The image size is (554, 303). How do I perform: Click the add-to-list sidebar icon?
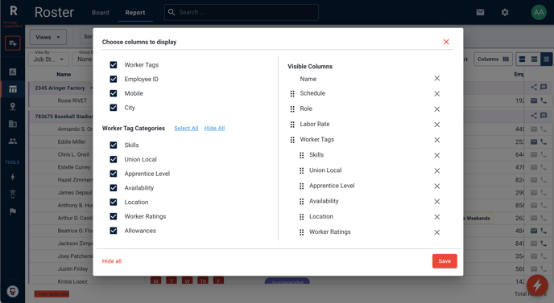(13, 43)
